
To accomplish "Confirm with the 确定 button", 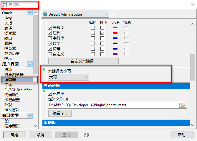I will pos(14,135).
